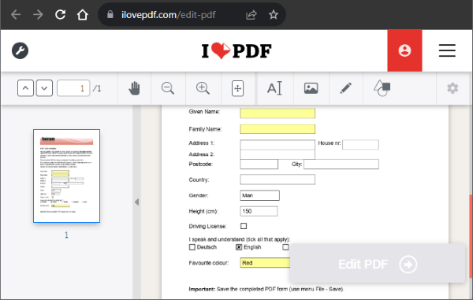Tick the Driving License checkbox

tap(244, 226)
